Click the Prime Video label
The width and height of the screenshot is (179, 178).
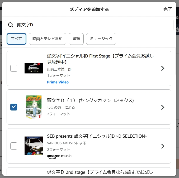pos(58,82)
